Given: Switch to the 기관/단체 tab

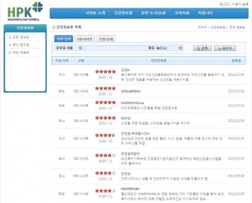Looking at the screenshot, I should [106, 39].
